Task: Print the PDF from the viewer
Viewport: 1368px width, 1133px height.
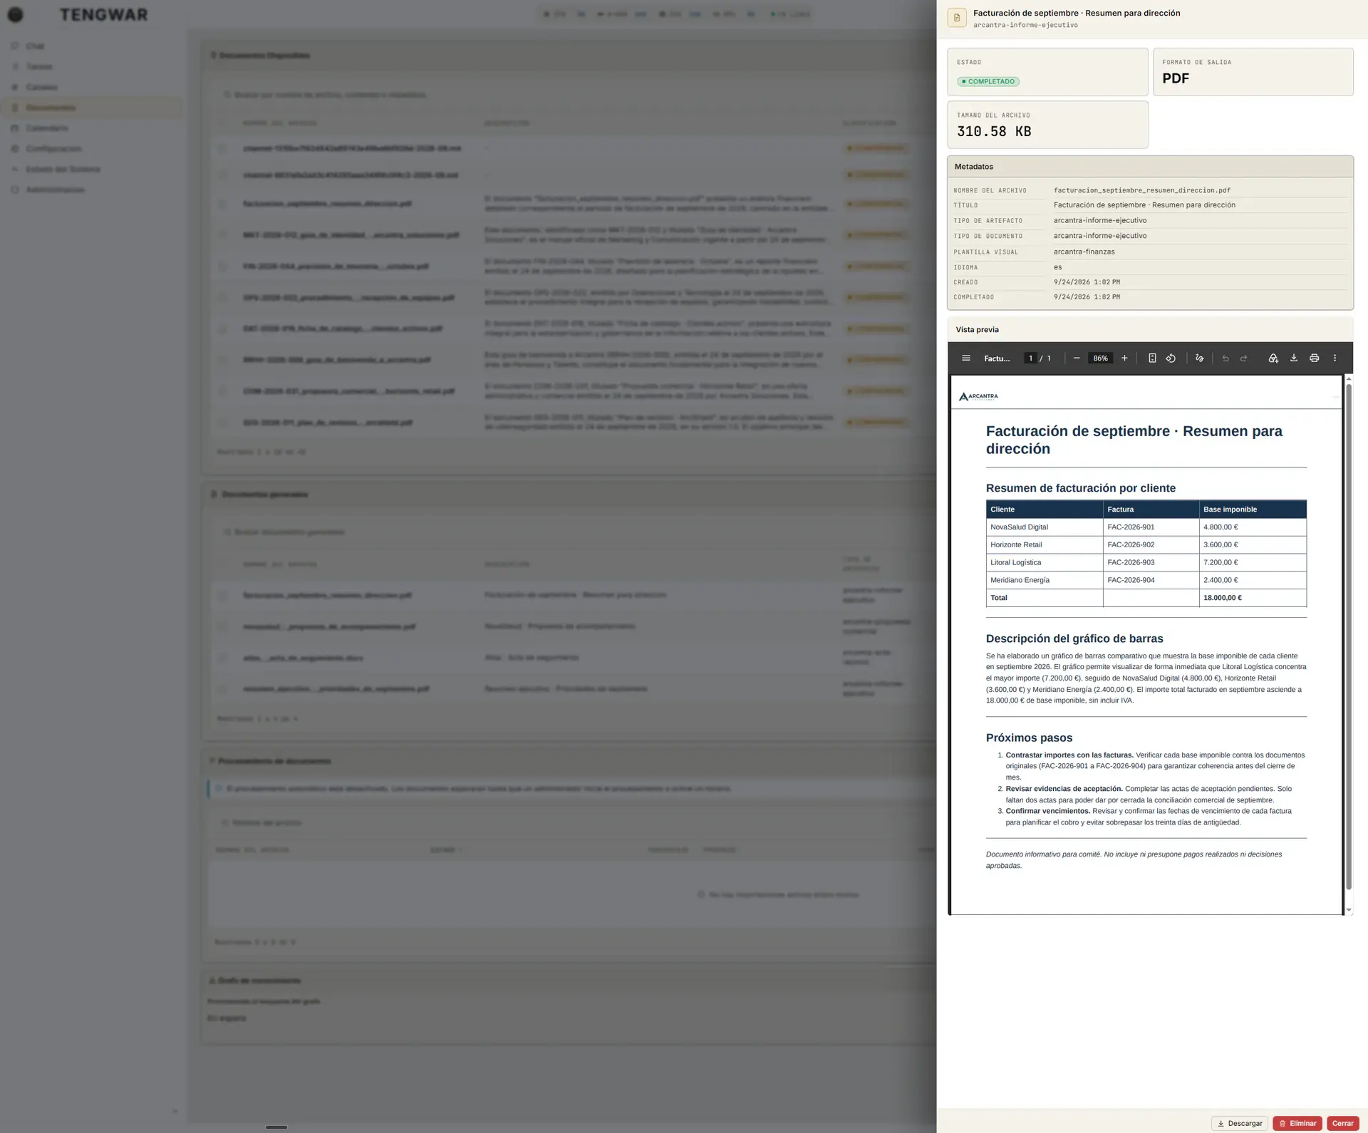Action: click(1315, 358)
